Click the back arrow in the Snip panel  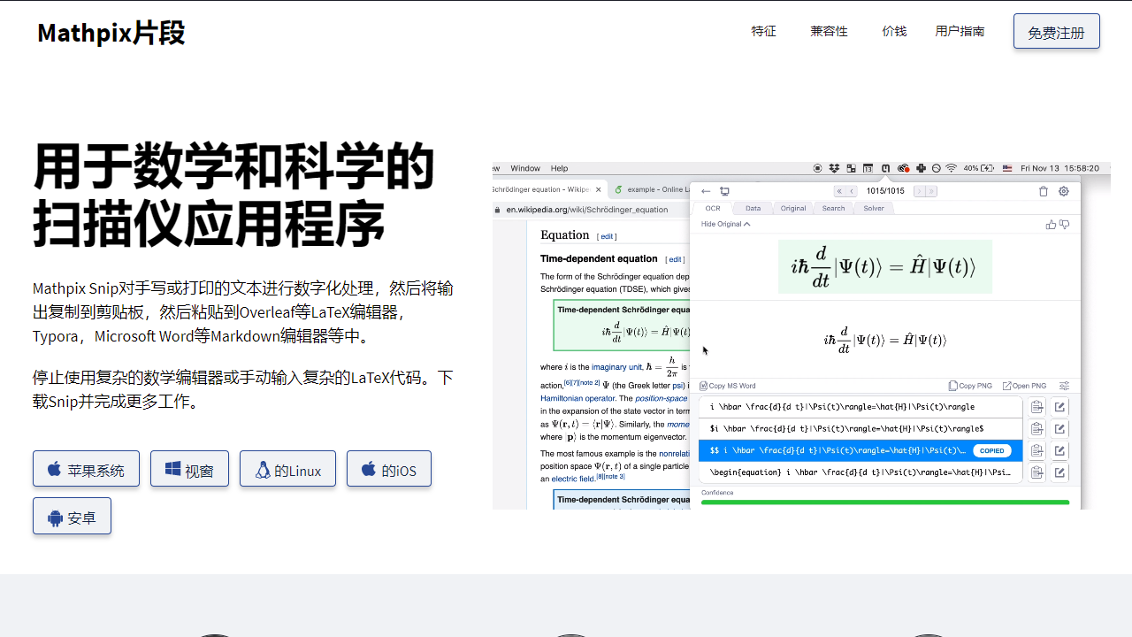705,190
